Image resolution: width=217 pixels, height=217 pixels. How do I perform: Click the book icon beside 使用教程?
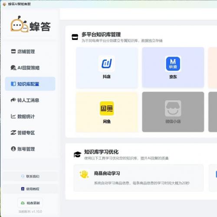pyautogui.click(x=23, y=189)
